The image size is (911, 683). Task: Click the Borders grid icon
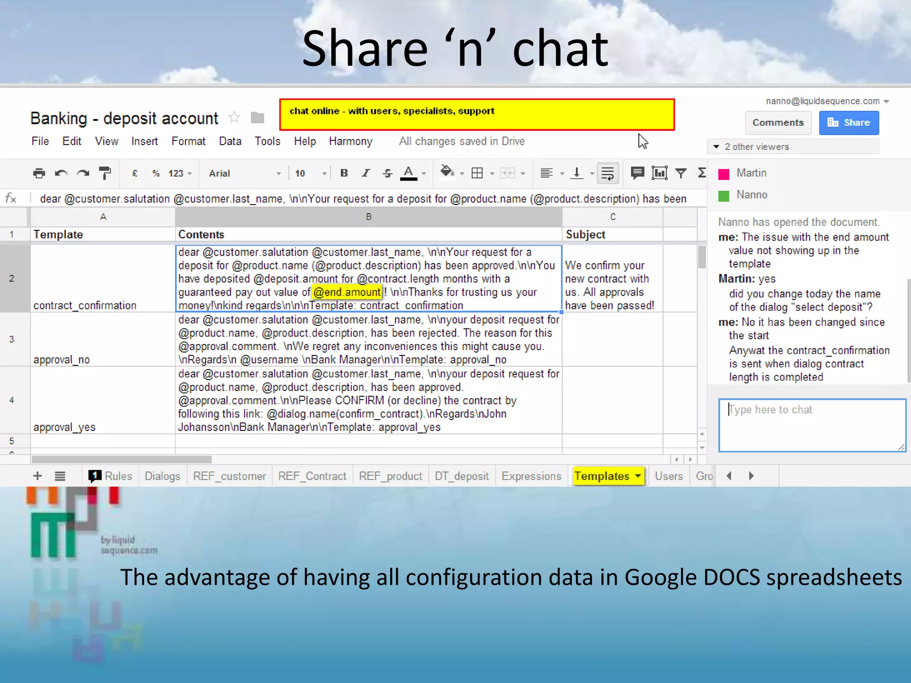coord(477,173)
